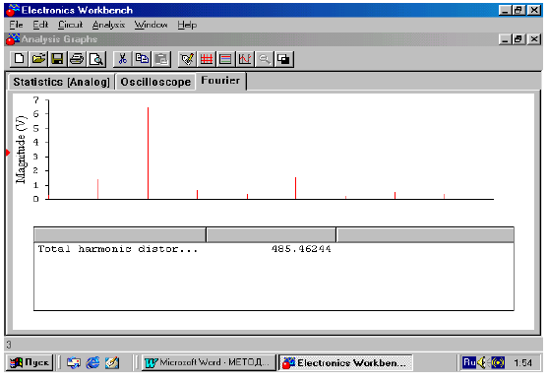Click the Magnitude (V) axis label
Screen dimensions: 548x382
[21, 150]
